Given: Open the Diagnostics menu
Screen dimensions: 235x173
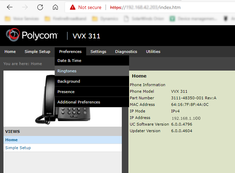Looking at the screenshot, I should (x=126, y=52).
